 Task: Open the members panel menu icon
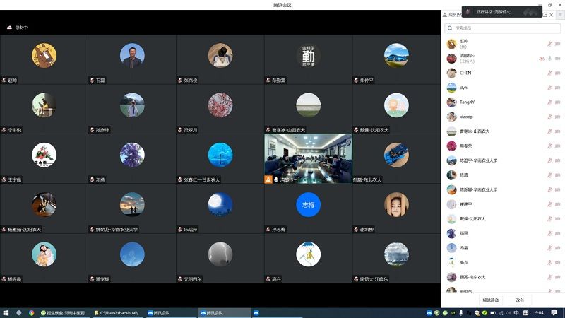560,14
